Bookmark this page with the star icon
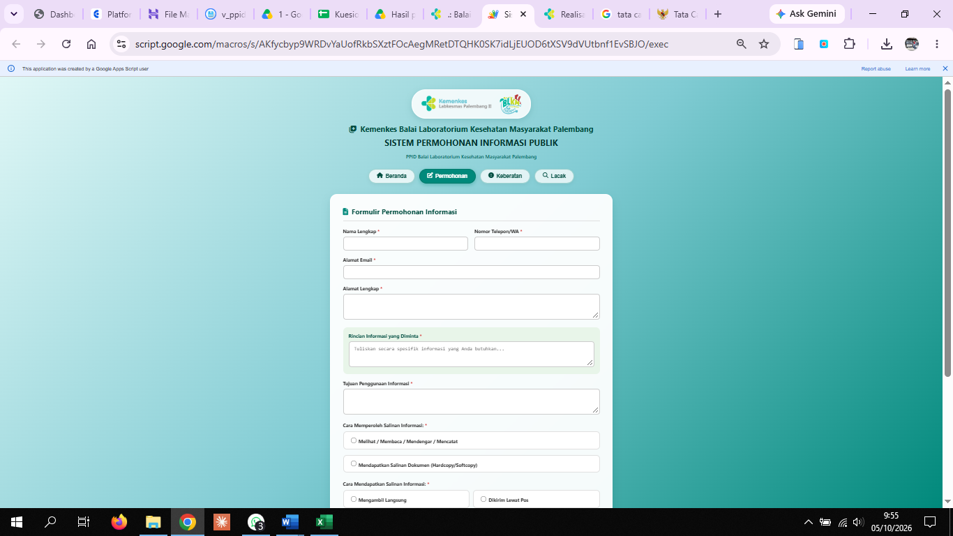 (x=764, y=44)
